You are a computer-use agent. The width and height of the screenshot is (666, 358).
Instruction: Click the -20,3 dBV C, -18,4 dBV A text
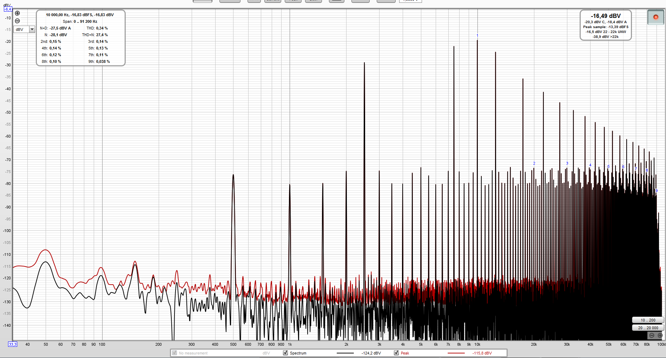point(606,22)
